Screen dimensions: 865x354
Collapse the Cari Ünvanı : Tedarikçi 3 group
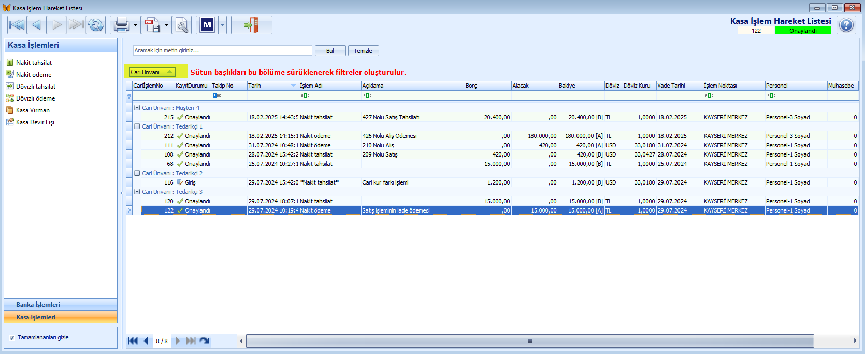[137, 192]
